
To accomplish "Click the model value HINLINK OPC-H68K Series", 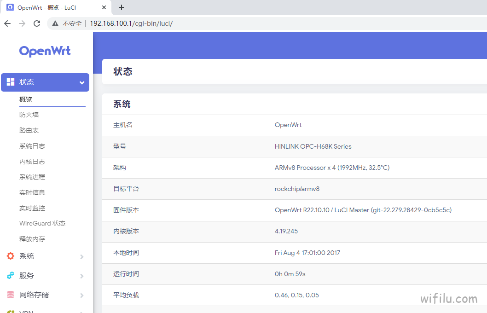I will [x=313, y=146].
